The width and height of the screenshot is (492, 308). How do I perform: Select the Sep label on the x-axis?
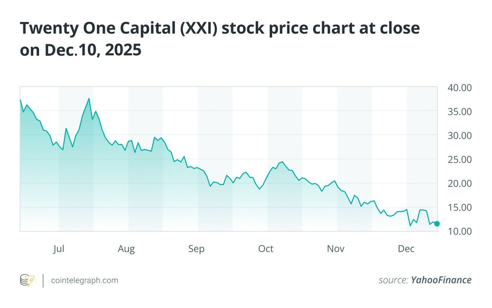(196, 249)
